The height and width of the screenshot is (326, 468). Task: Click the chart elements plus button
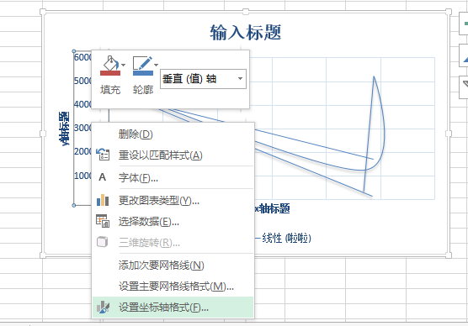464,24
